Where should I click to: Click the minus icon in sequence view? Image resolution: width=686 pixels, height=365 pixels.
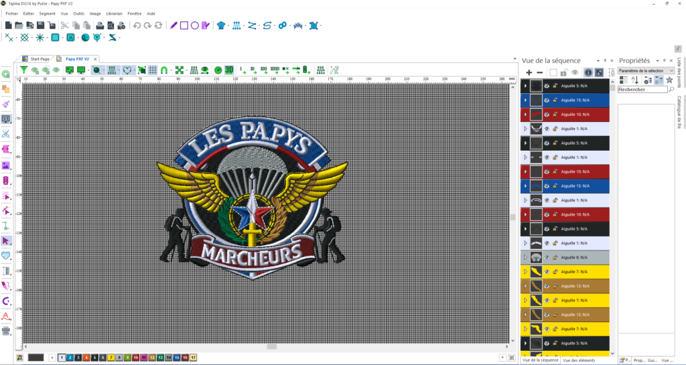pyautogui.click(x=539, y=72)
